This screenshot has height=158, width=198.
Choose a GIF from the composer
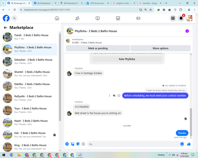tap(83, 144)
